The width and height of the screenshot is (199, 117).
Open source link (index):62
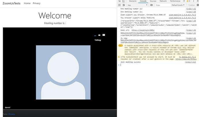click(x=191, y=9)
